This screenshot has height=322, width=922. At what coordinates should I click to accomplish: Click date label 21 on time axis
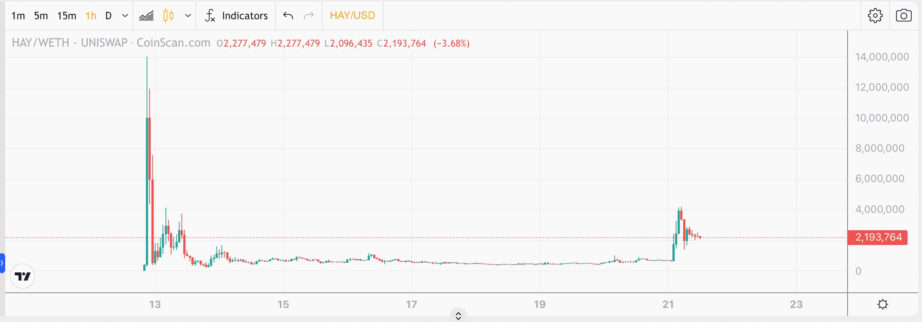668,305
